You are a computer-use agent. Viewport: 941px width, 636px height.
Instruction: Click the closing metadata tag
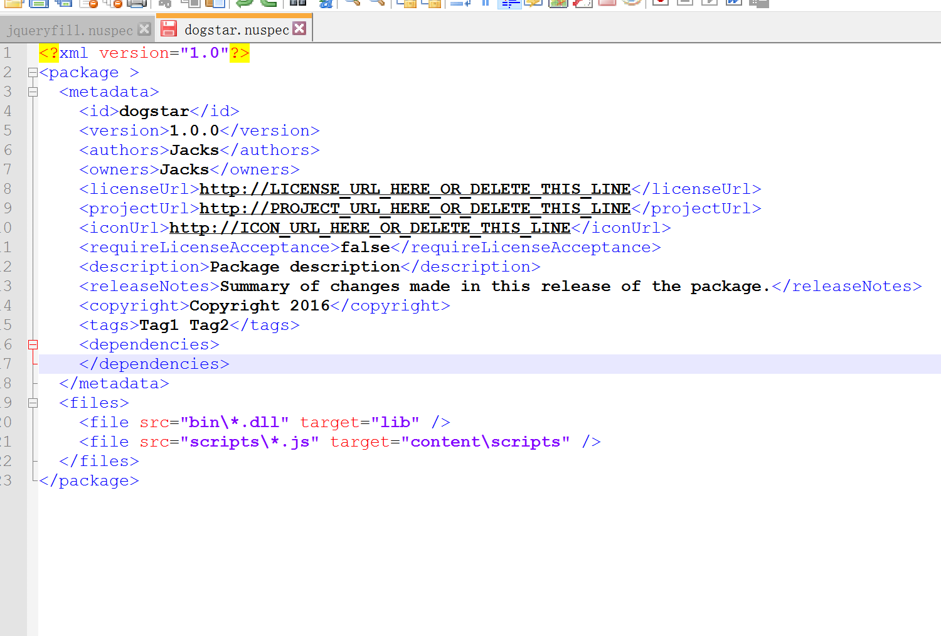pos(114,384)
